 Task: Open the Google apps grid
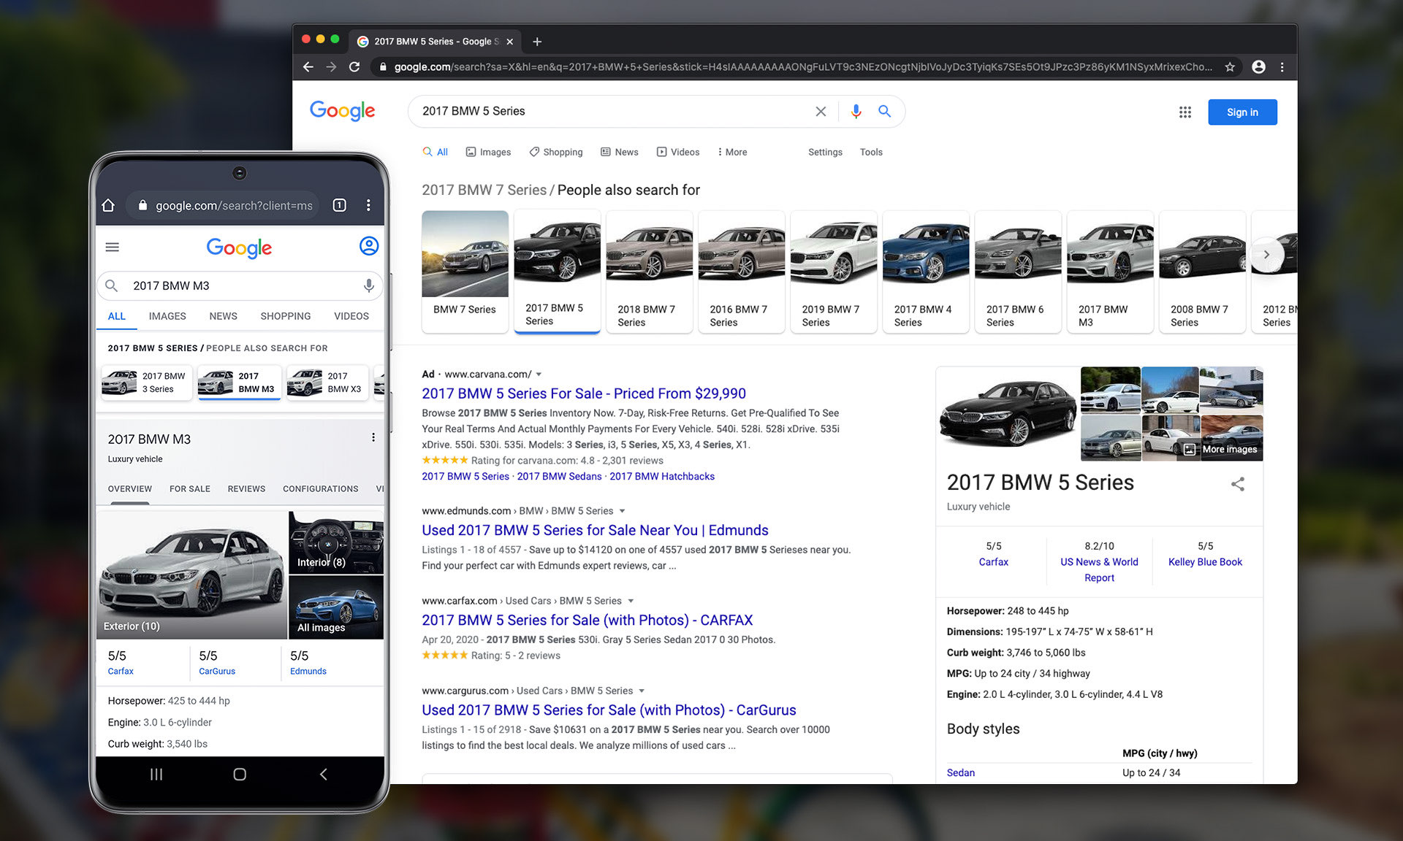point(1185,112)
